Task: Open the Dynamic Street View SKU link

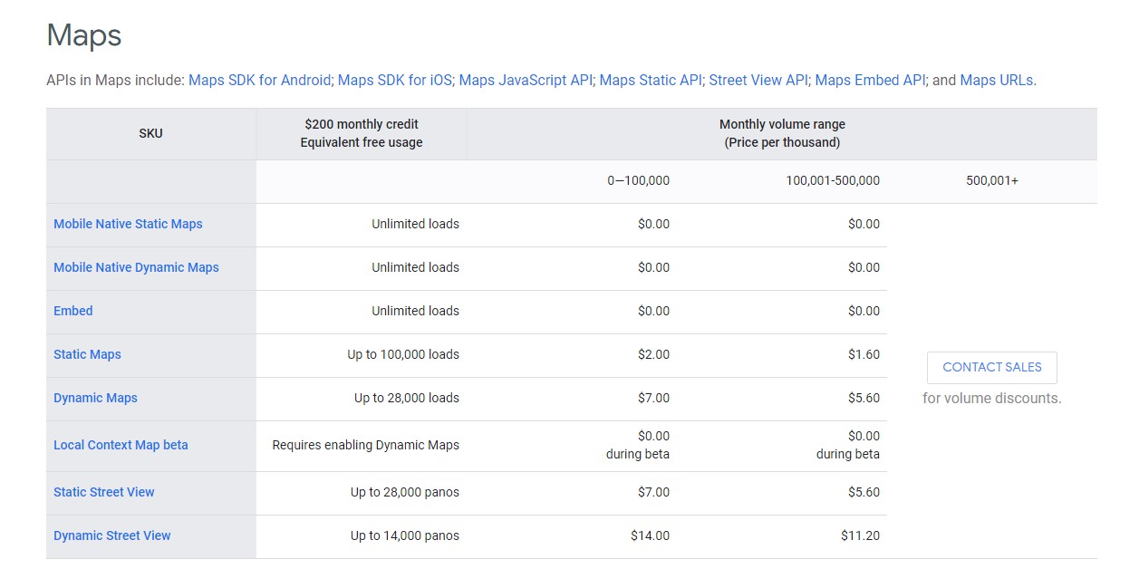Action: coord(112,535)
